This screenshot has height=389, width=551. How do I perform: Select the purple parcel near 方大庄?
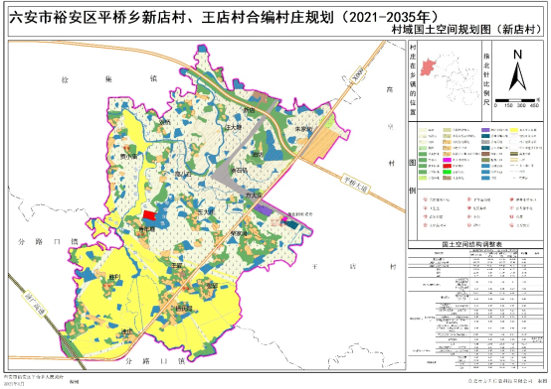tap(264, 210)
